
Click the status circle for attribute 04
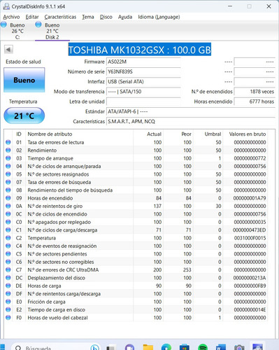pyautogui.click(x=8, y=166)
